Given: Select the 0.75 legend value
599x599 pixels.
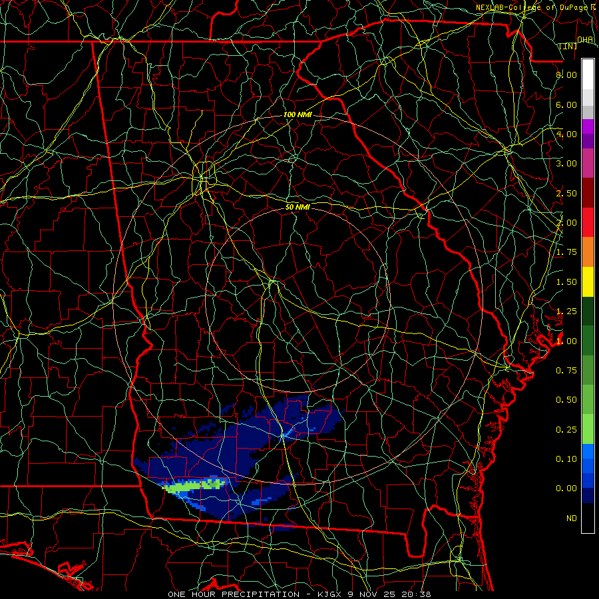Looking at the screenshot, I should point(566,371).
